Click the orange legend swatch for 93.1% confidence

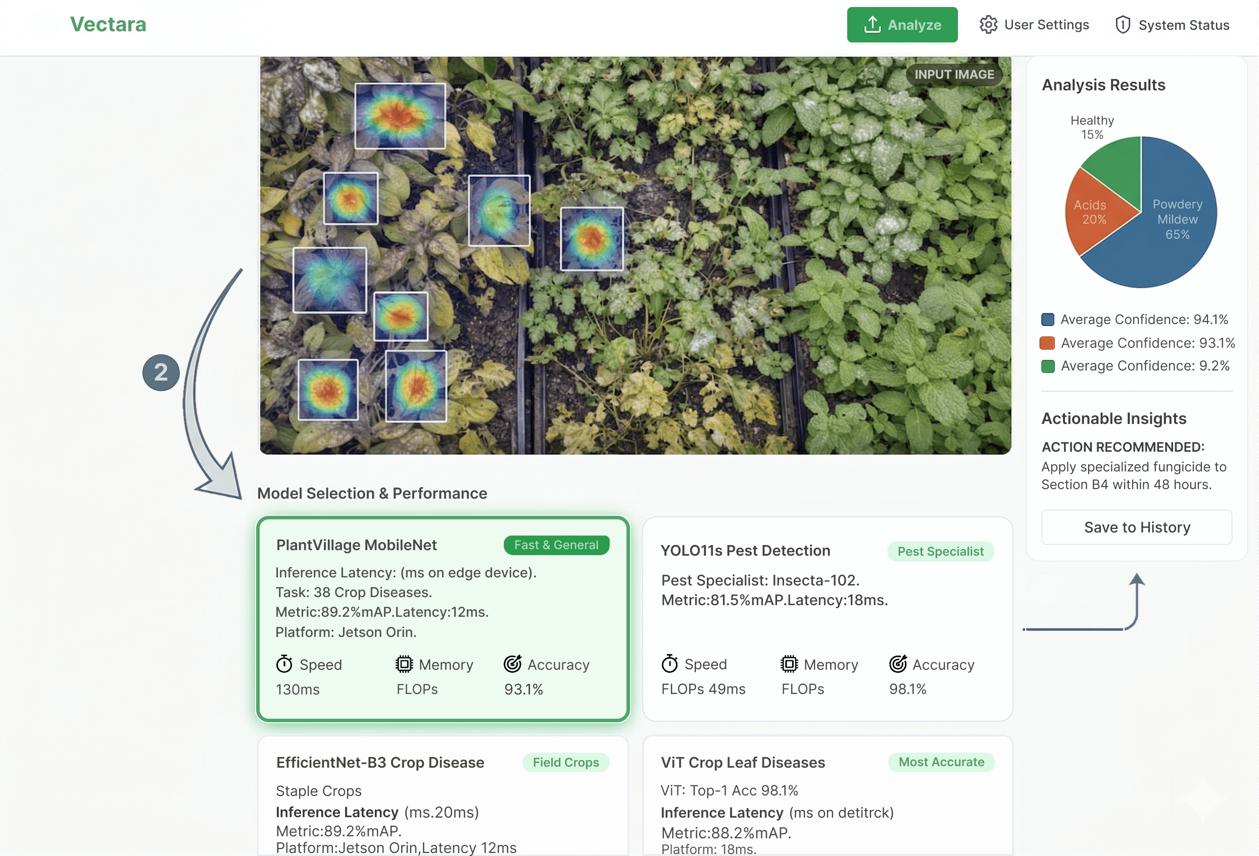[x=1047, y=343]
